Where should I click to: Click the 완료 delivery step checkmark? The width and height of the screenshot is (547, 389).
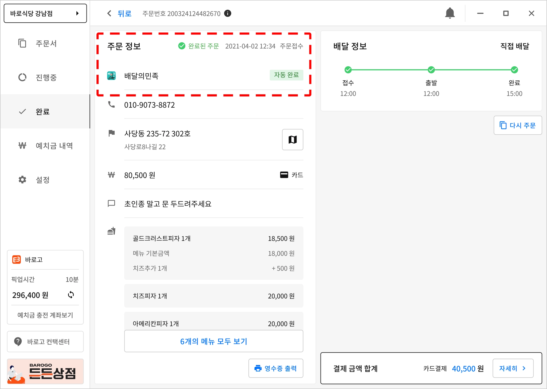pos(514,70)
